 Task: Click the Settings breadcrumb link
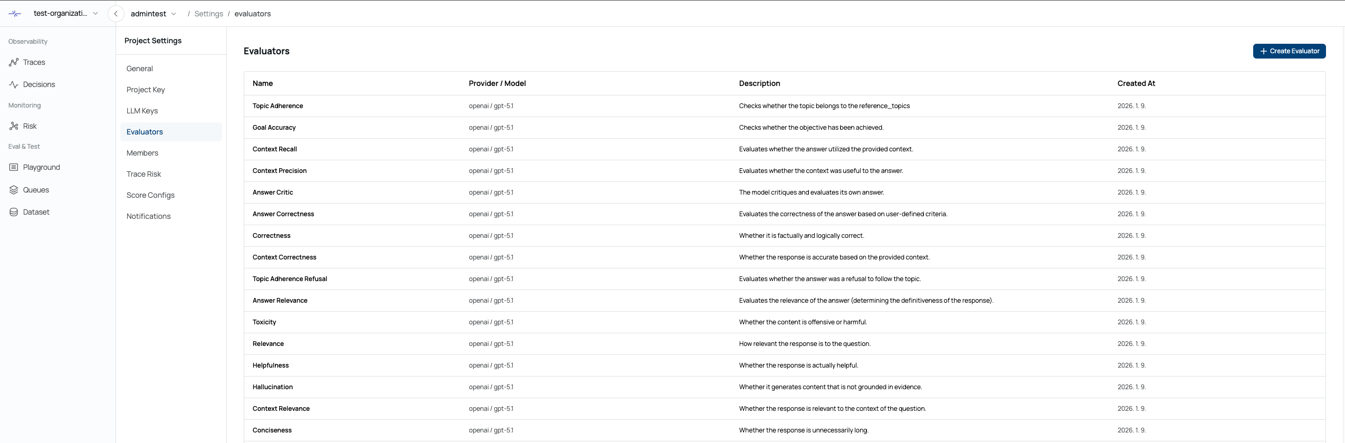[208, 14]
